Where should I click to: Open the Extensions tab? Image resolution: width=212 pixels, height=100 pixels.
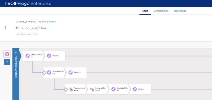pos(180,11)
